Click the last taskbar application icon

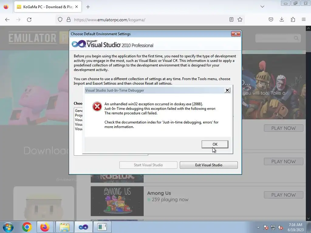(102, 227)
